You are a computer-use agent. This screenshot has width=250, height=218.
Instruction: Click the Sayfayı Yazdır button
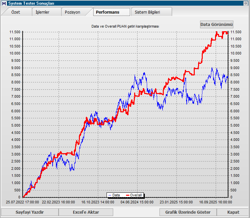pyautogui.click(x=30, y=212)
